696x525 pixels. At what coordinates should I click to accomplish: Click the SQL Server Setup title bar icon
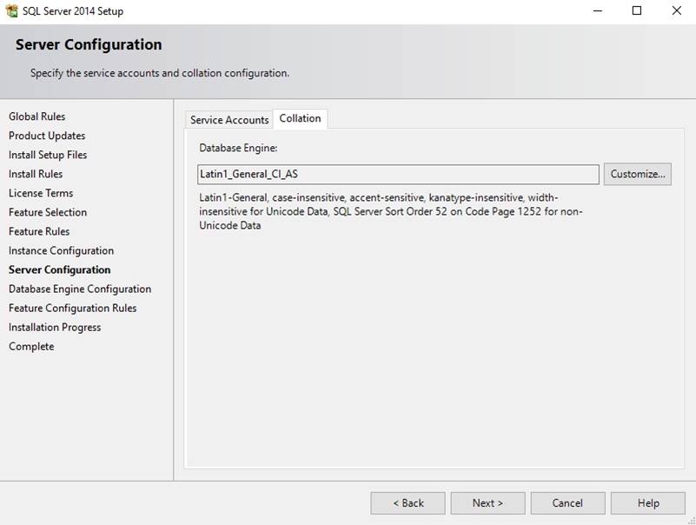pyautogui.click(x=11, y=10)
